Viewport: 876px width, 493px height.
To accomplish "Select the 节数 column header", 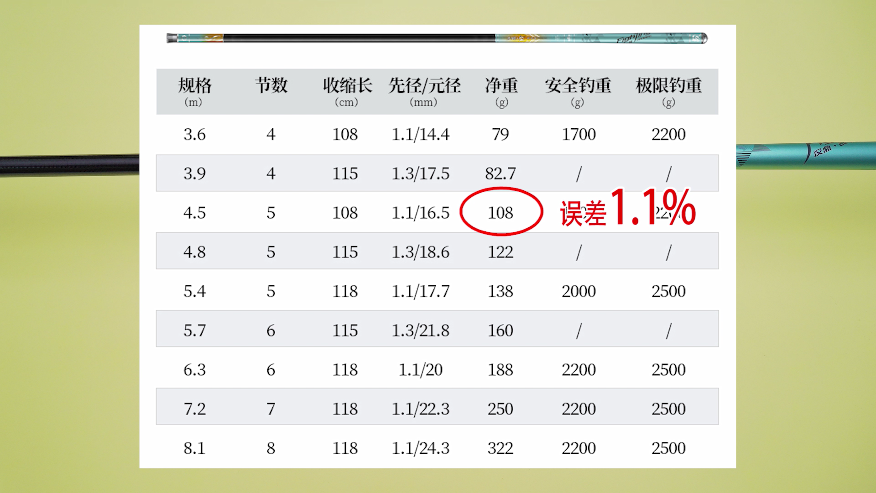I will tap(271, 85).
